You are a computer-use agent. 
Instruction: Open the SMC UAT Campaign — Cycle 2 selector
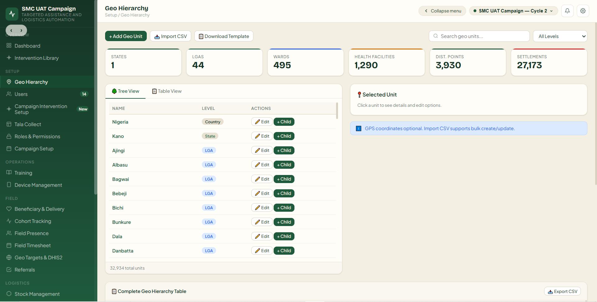tap(513, 11)
